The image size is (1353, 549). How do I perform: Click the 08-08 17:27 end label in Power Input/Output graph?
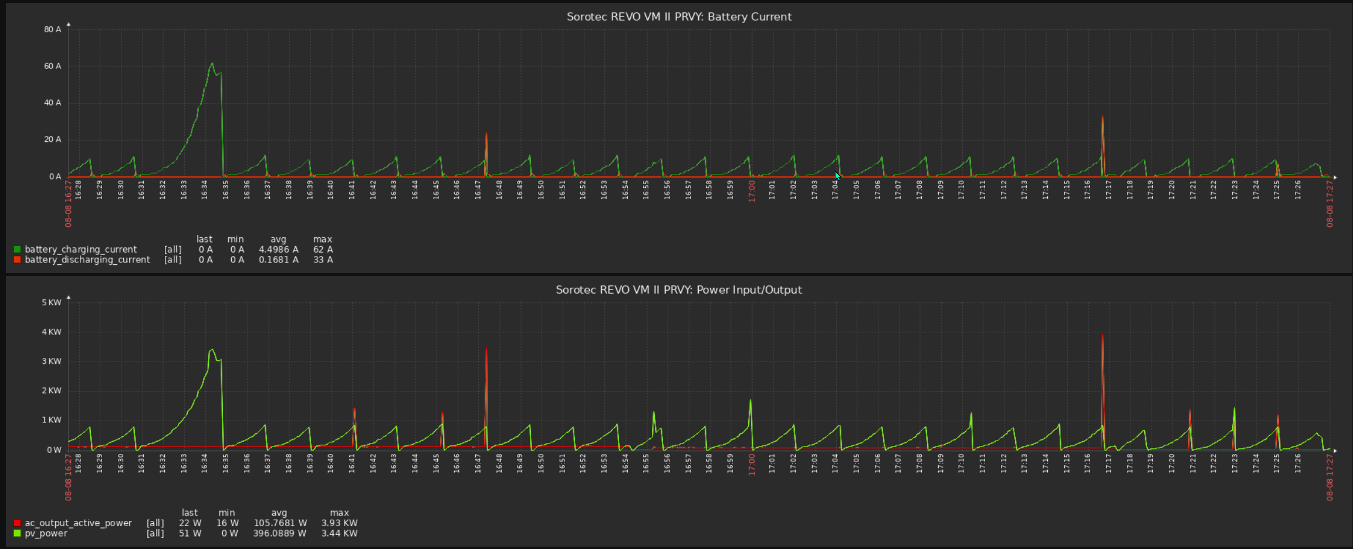pos(1330,477)
